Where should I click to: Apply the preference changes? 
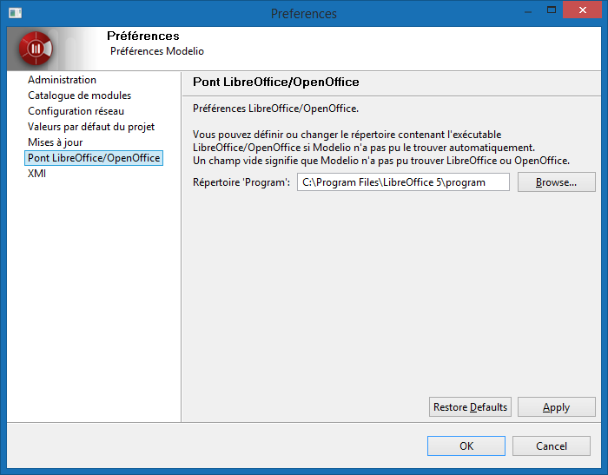tap(557, 406)
